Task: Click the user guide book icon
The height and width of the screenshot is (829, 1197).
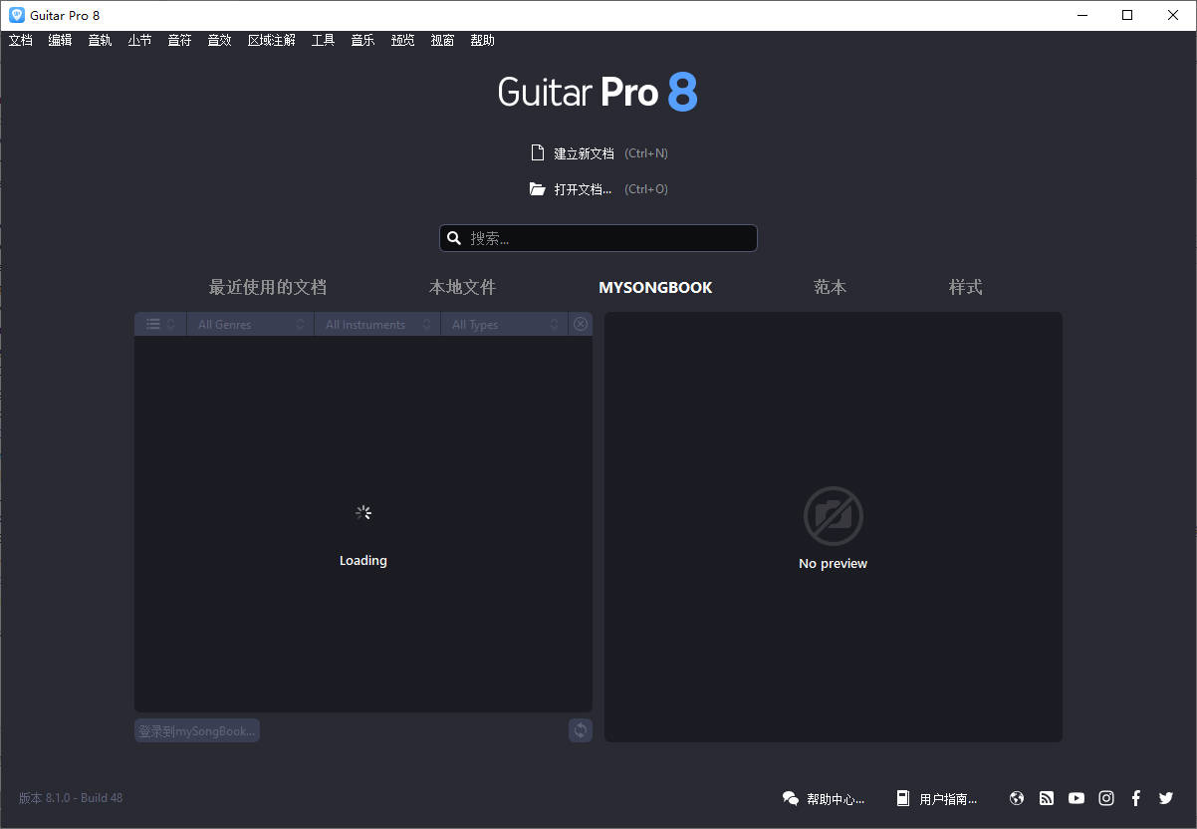Action: (x=903, y=798)
